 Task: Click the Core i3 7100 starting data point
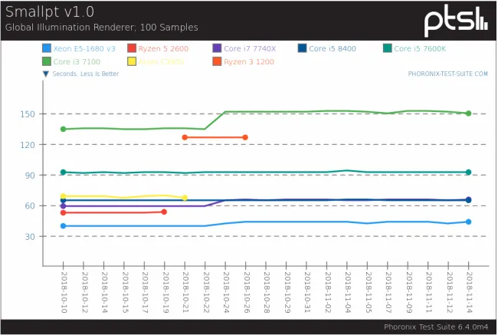click(63, 129)
